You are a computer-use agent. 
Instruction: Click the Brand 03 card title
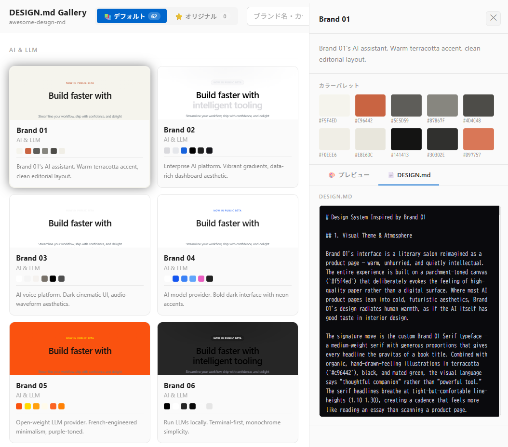(x=32, y=258)
